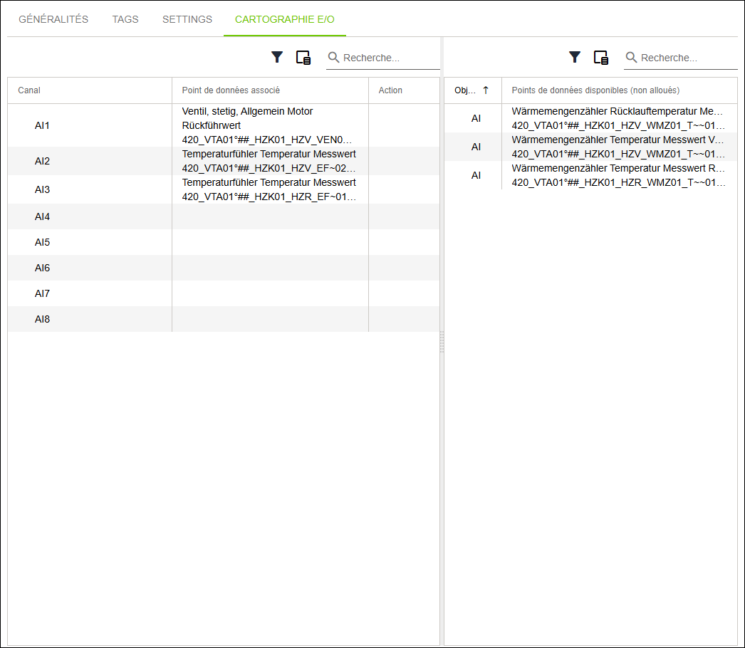
Task: Click the splitter handle between the two panels
Action: click(442, 342)
